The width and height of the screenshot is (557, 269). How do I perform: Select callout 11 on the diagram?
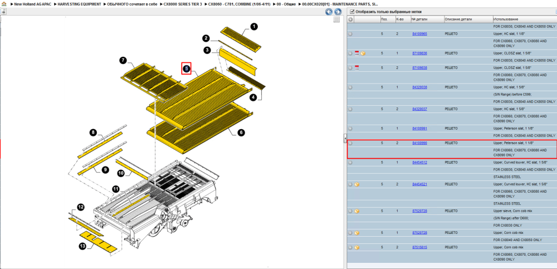tap(116, 189)
